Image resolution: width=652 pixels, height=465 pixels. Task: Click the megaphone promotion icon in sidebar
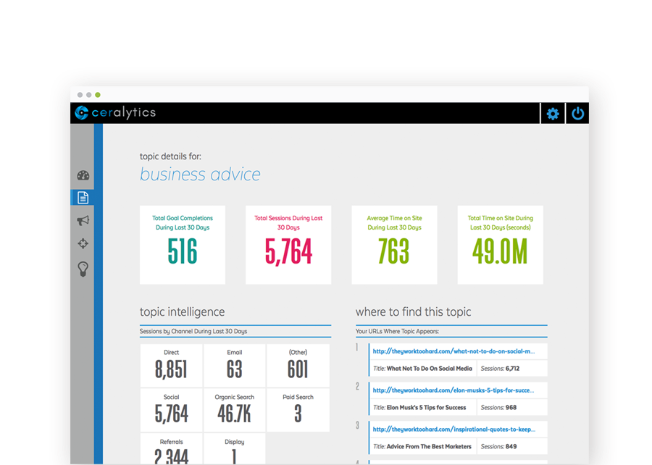pos(83,221)
